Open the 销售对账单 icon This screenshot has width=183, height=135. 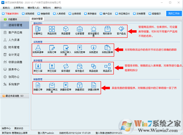click(93, 87)
